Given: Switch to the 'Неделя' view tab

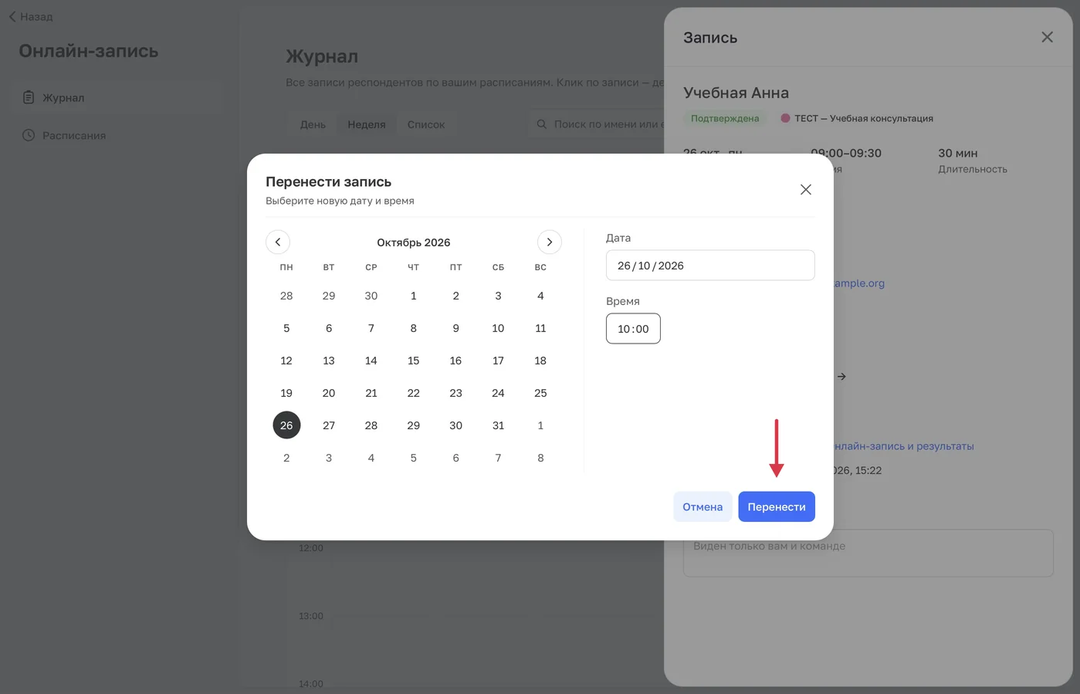Looking at the screenshot, I should (x=367, y=124).
